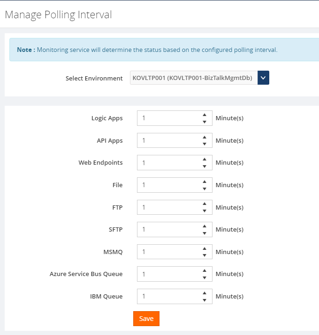Increase Logic Apps polling interval
The height and width of the screenshot is (335, 319).
point(205,115)
